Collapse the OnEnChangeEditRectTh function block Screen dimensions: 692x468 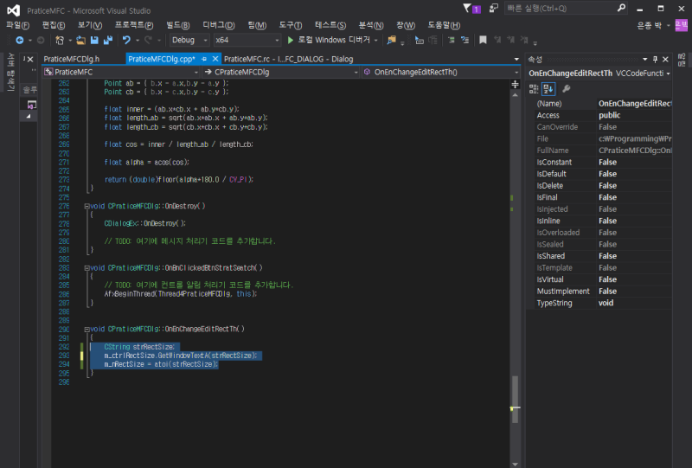click(x=87, y=330)
